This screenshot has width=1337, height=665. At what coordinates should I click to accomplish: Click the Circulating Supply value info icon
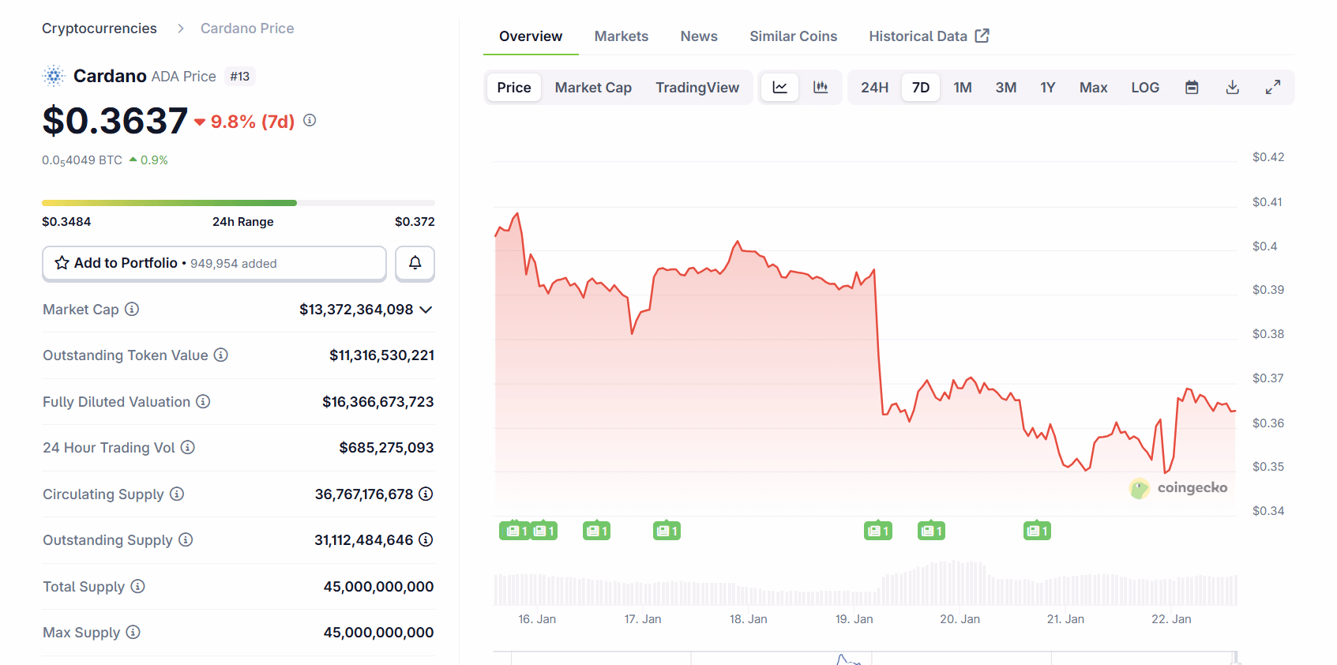(x=426, y=494)
